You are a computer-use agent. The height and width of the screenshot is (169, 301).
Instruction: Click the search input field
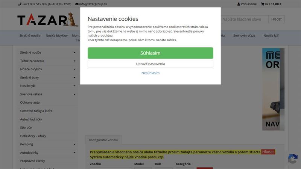[x=244, y=19]
